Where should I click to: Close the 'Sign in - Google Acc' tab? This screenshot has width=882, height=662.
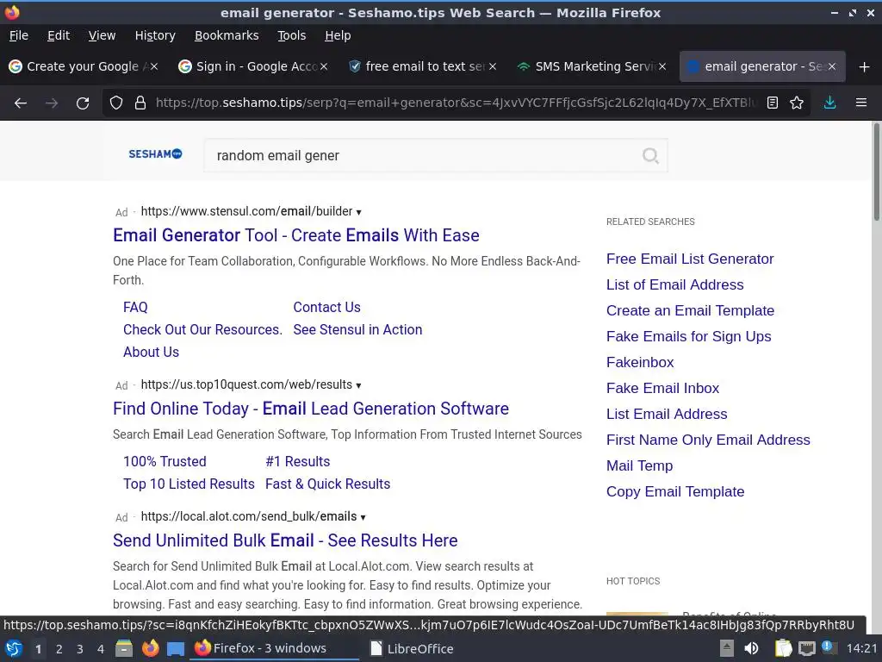[324, 66]
